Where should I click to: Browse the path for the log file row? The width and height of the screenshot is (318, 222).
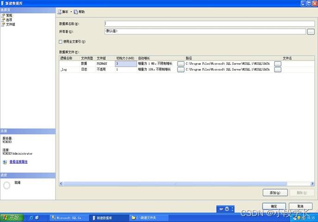(278, 70)
